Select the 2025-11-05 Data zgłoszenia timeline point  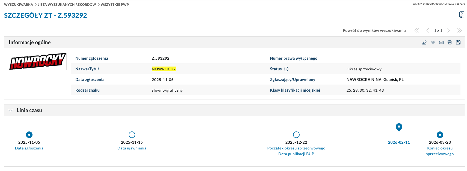29,135
